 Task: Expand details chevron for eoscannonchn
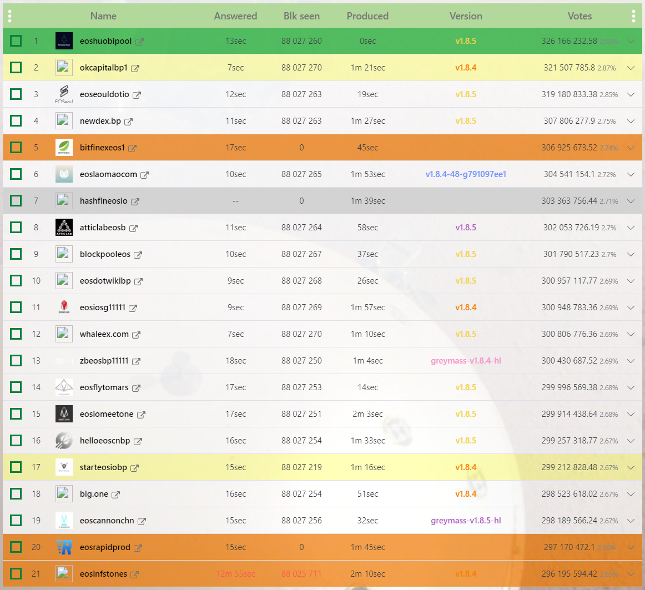(x=631, y=521)
